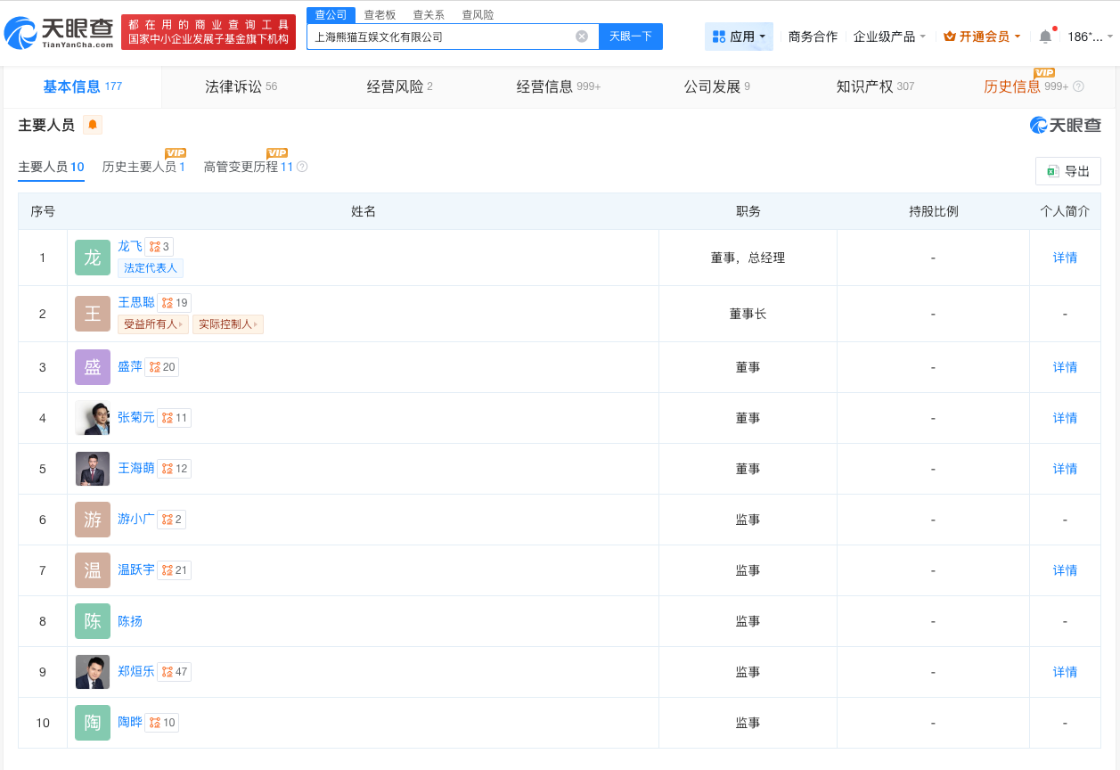The width and height of the screenshot is (1120, 770).
Task: Click 王 avatar tile
Action: tap(93, 314)
